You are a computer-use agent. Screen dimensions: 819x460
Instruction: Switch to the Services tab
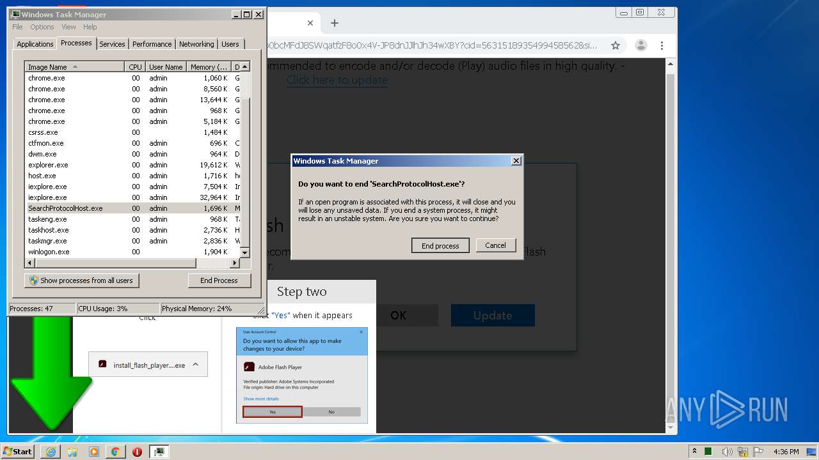(112, 44)
